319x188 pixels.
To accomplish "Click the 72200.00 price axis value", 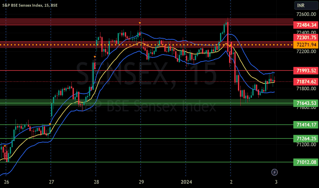I will pyautogui.click(x=306, y=51).
